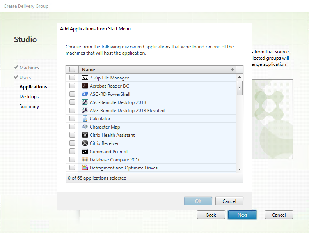The image size is (309, 233).
Task: Enable the ASG-Remote Desktop 2018 checkbox
Action: click(72, 102)
